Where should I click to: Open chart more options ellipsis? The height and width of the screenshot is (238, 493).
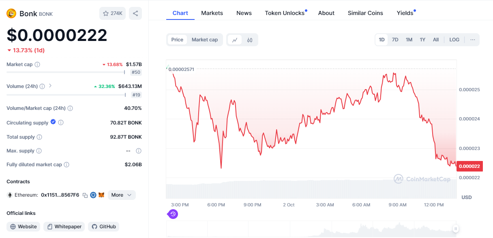point(473,40)
